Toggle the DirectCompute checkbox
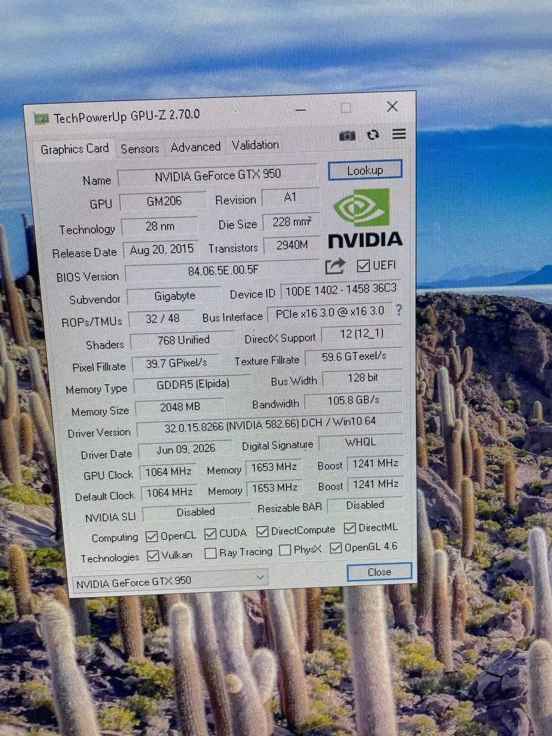The height and width of the screenshot is (736, 552). point(263,531)
